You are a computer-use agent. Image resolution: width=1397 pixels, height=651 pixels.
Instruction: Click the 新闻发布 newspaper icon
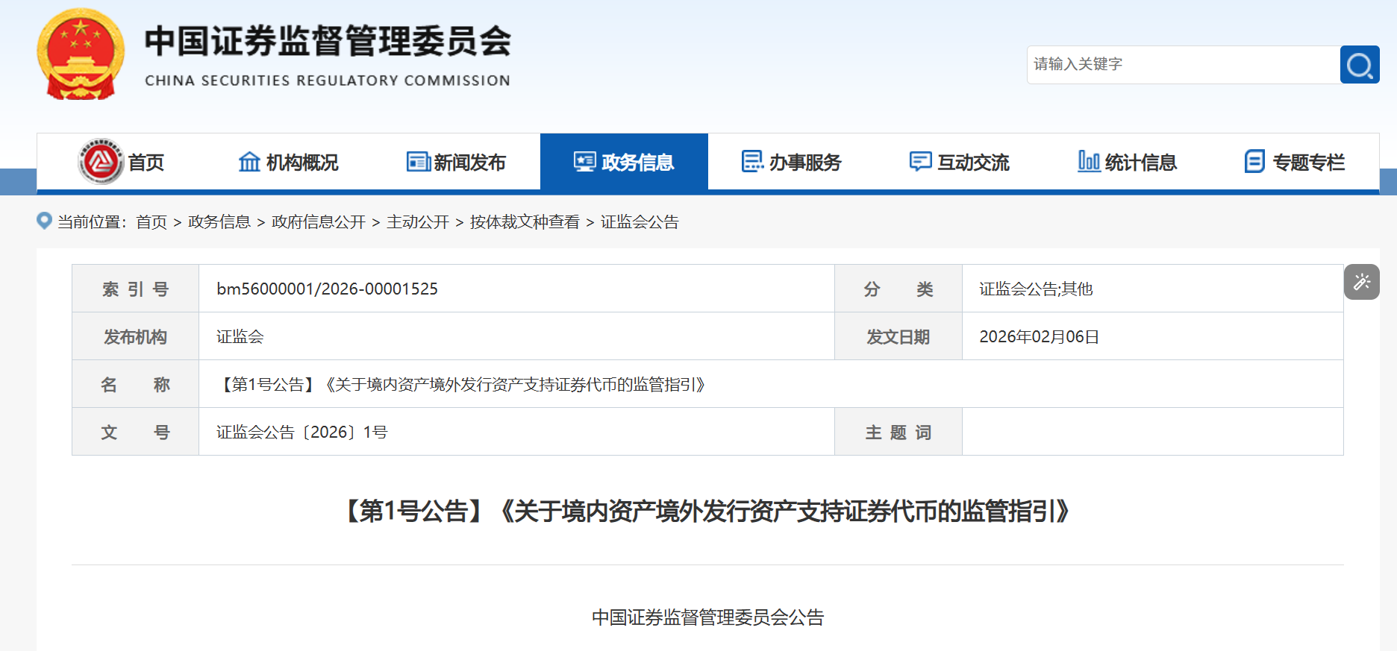[x=418, y=161]
